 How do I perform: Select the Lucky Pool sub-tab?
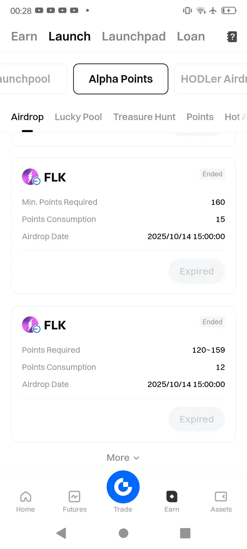(x=78, y=117)
